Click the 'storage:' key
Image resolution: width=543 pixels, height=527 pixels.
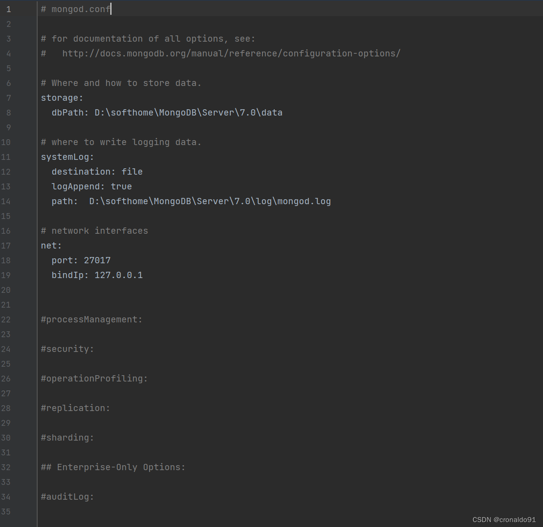[62, 98]
